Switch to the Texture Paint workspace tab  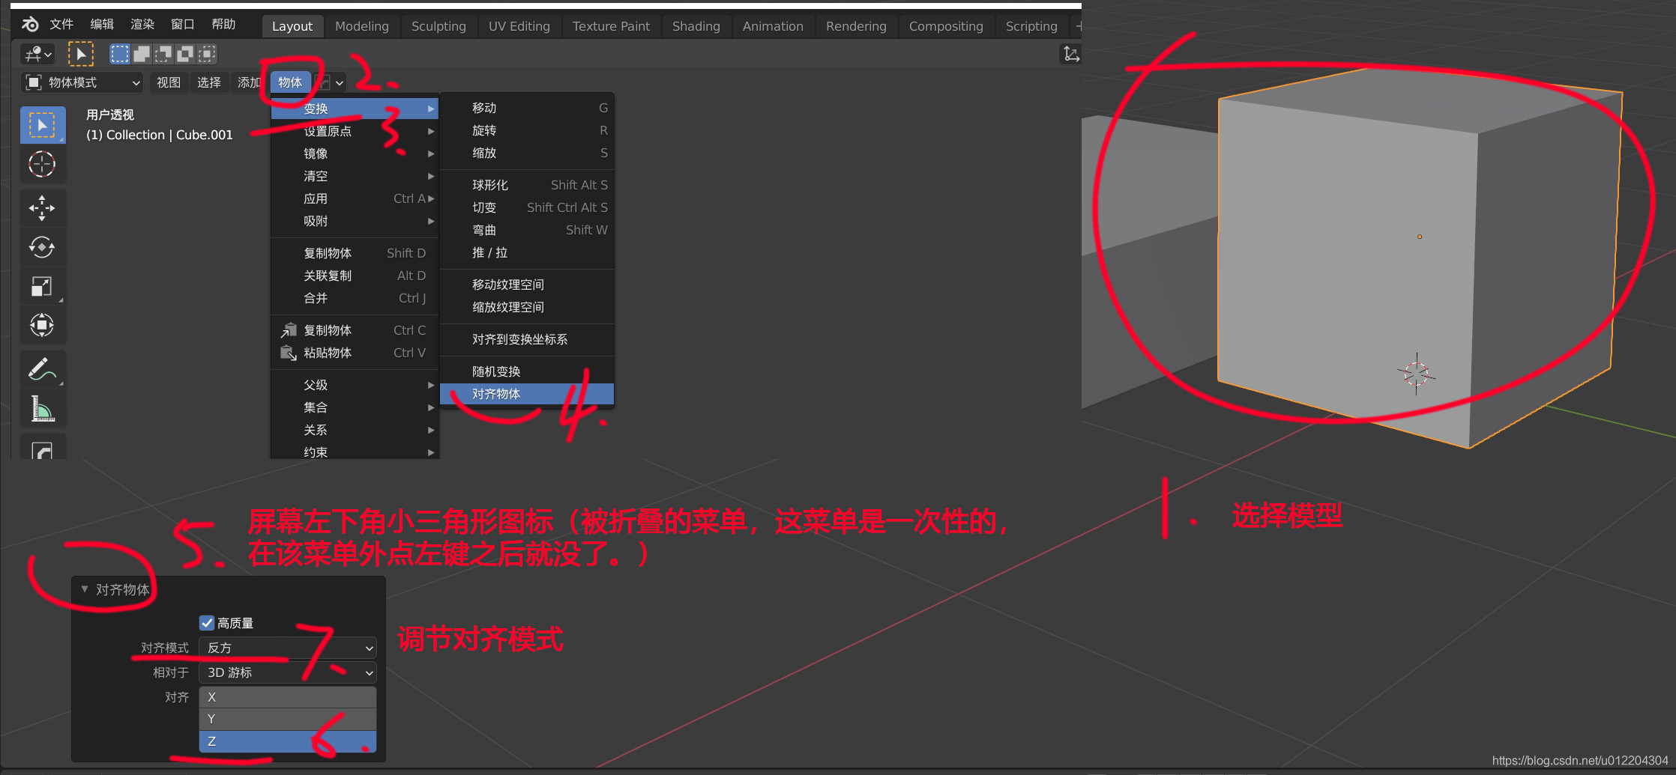tap(611, 26)
